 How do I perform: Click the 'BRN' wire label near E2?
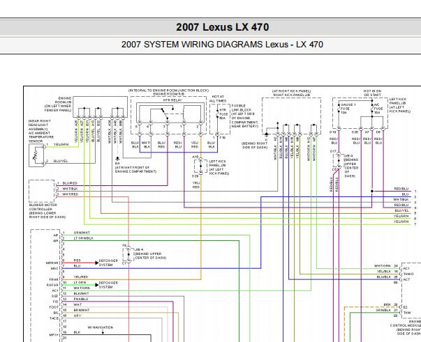(x=387, y=305)
